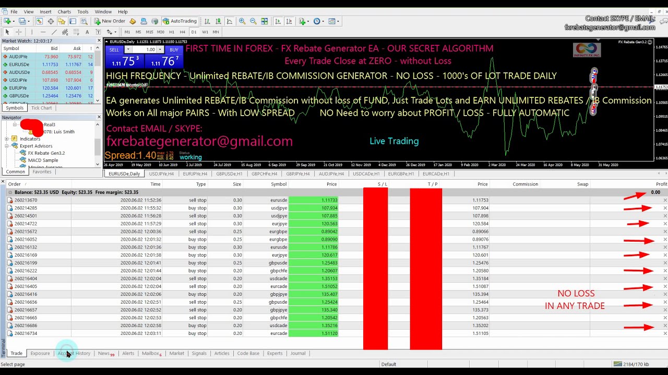The width and height of the screenshot is (668, 375).
Task: Collapse the Real3 account node in Navigator
Action: tap(15, 125)
